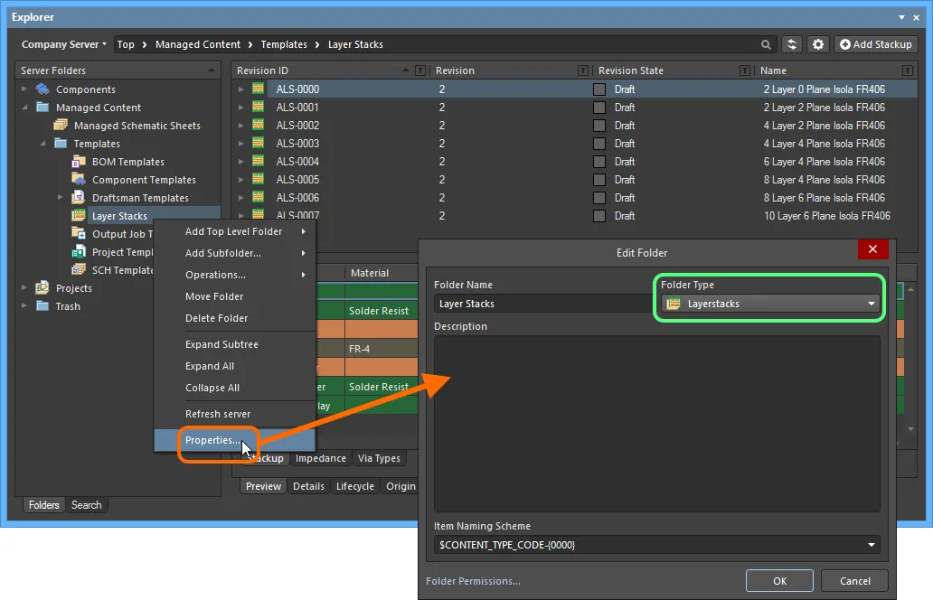Click the Project Templates folder icon

click(79, 251)
